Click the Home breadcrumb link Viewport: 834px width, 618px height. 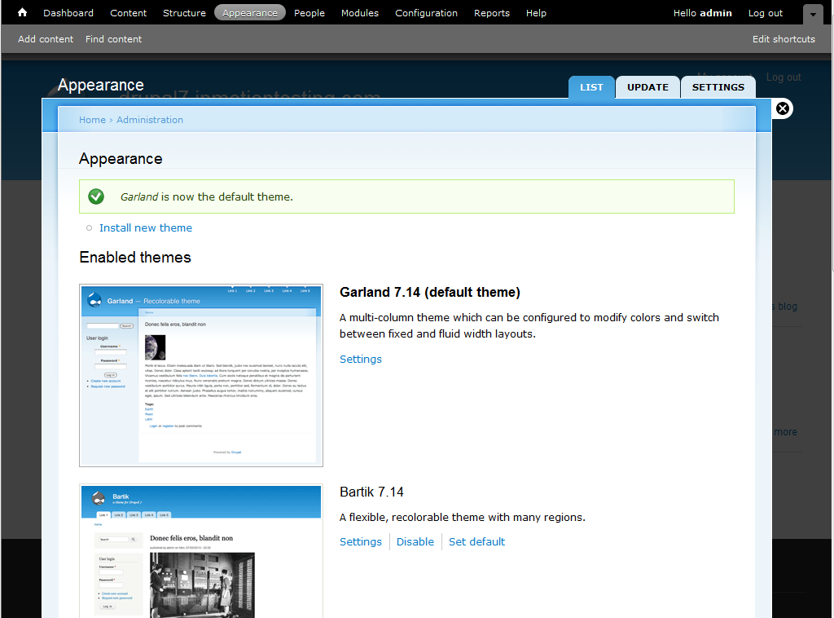92,120
